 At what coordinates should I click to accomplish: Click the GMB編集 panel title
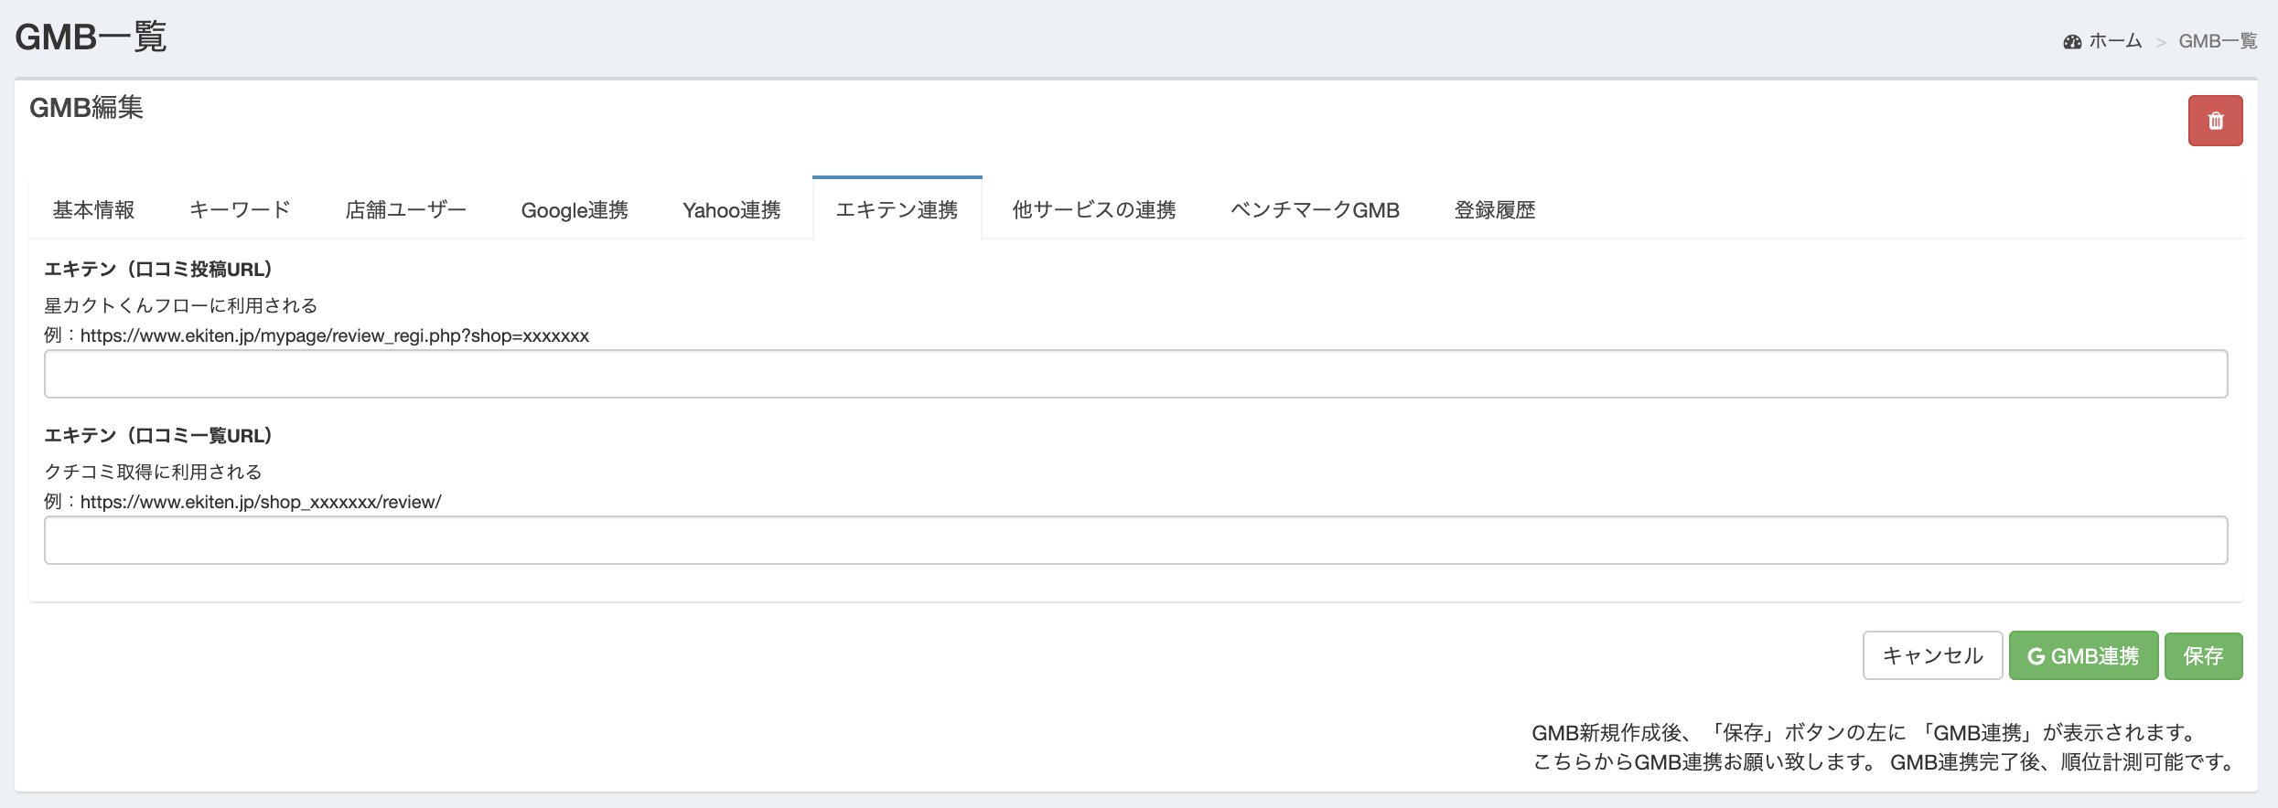[x=86, y=108]
